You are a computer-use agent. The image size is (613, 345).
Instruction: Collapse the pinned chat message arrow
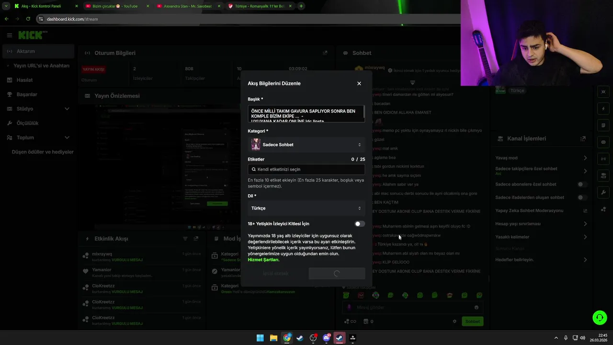click(412, 82)
